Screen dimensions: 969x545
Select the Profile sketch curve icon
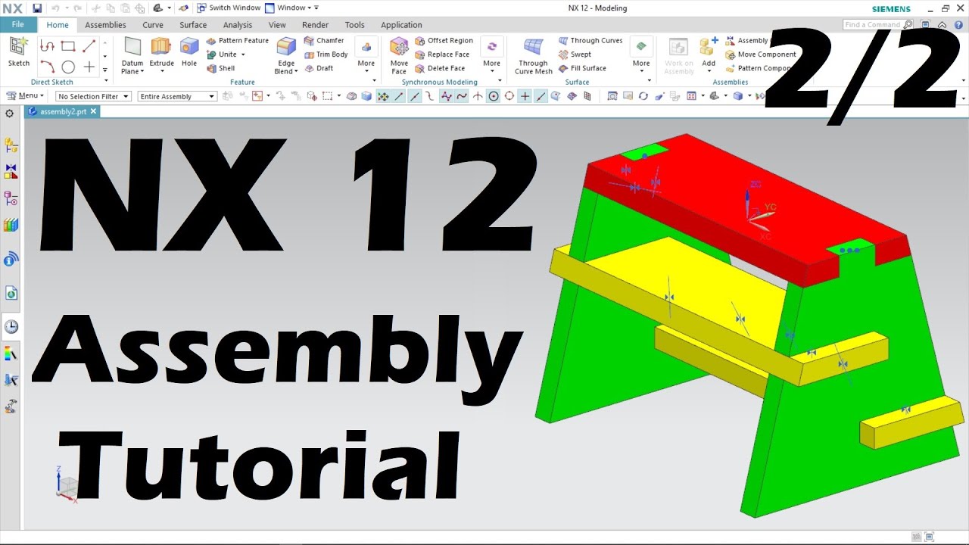(47, 46)
